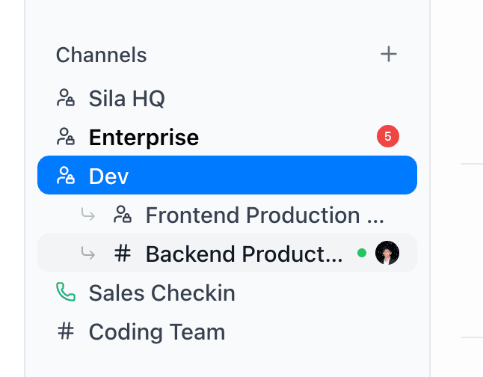Screen dimensions: 483x377
Task: Click the private channel icon beside Sila HQ
Action: click(66, 98)
